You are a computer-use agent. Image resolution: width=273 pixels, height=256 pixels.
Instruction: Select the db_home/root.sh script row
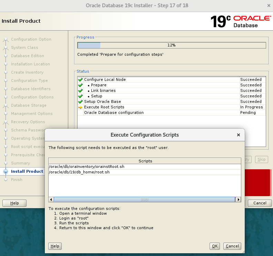[x=145, y=172]
